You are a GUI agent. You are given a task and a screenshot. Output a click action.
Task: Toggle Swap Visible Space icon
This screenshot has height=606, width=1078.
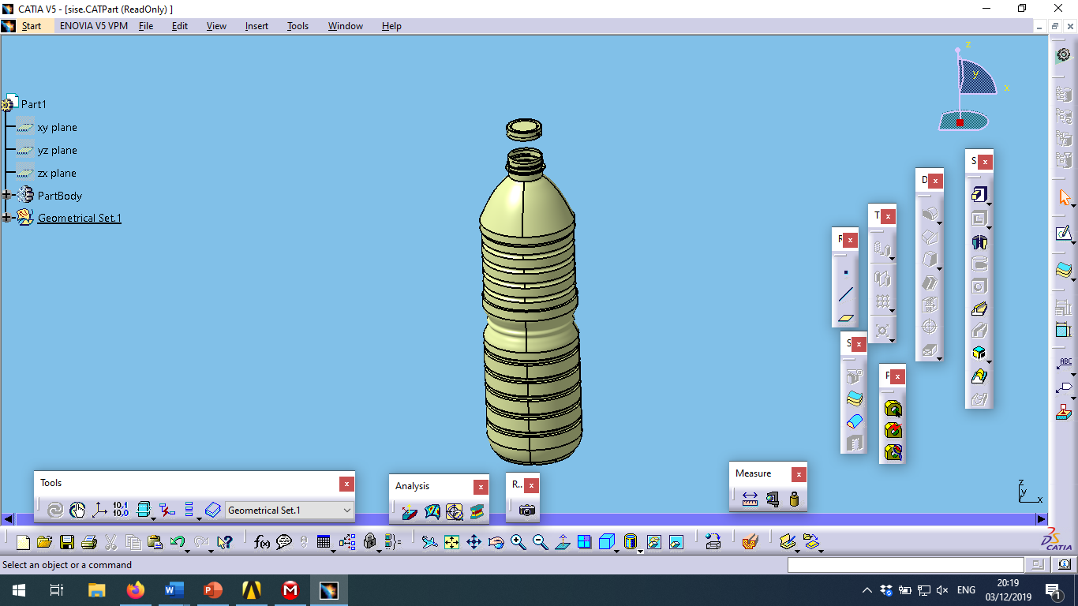[676, 542]
